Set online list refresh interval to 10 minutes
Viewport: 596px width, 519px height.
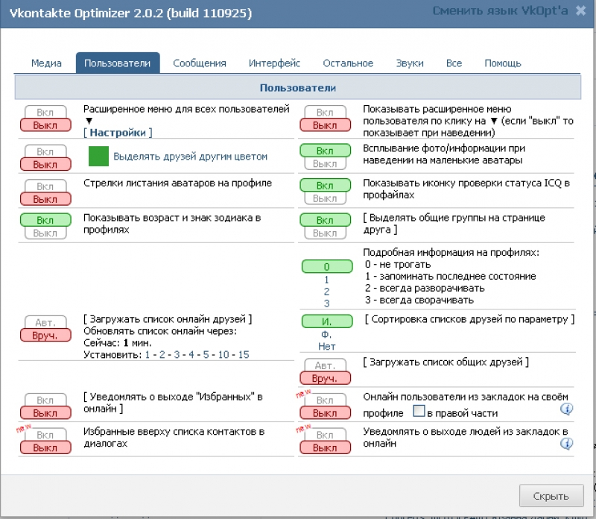(223, 355)
